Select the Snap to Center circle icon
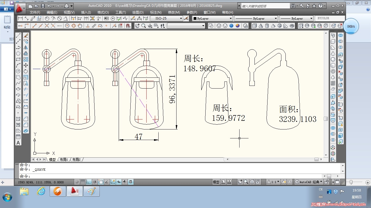This screenshot has width=371, height=208. pyautogui.click(x=67, y=26)
